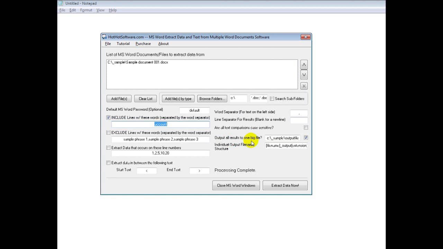Viewport: 443px width, 249px height.
Task: Open the File menu in the extractor dialog
Action: pyautogui.click(x=108, y=44)
